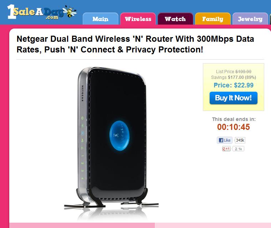Image resolution: width=271 pixels, height=228 pixels.
Task: Click the crossed-out List Price $199.99
Action: point(234,71)
